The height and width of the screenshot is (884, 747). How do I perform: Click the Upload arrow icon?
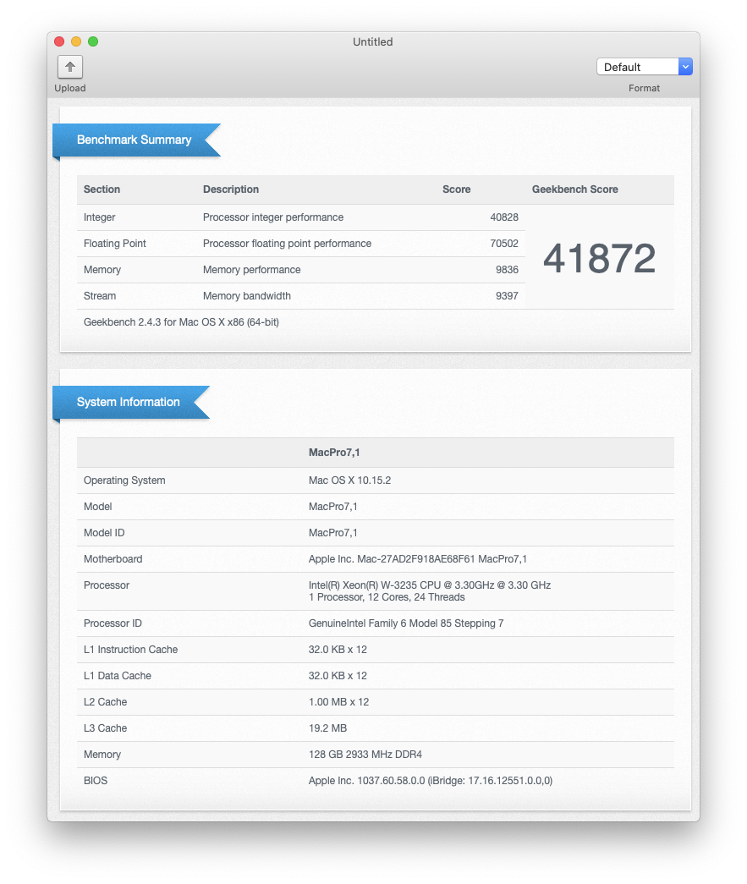70,67
